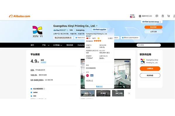Image resolution: width=175 pixels, height=116 pixels.
Task: Open 联系信息 contact info tab
Action: 70,45
